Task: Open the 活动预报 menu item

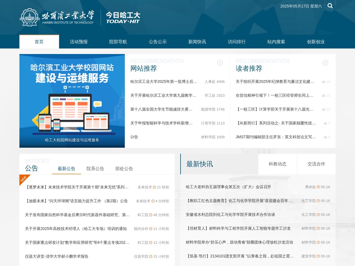Action: (79, 42)
